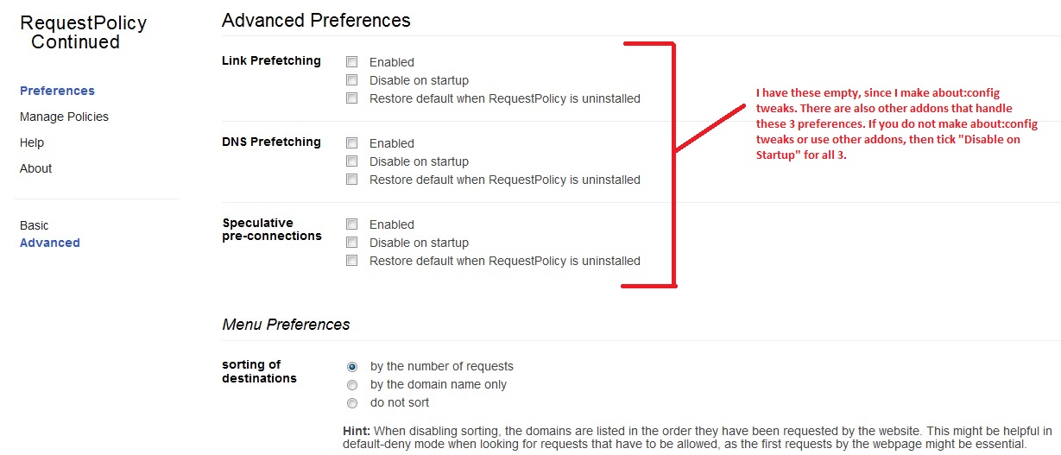
Task: Select sorting by the number of requests
Action: point(352,367)
